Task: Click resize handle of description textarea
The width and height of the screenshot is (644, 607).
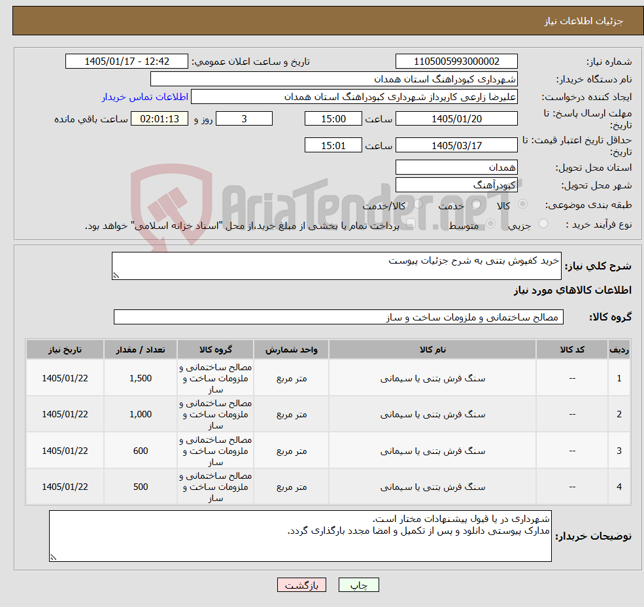Action: tap(116, 276)
